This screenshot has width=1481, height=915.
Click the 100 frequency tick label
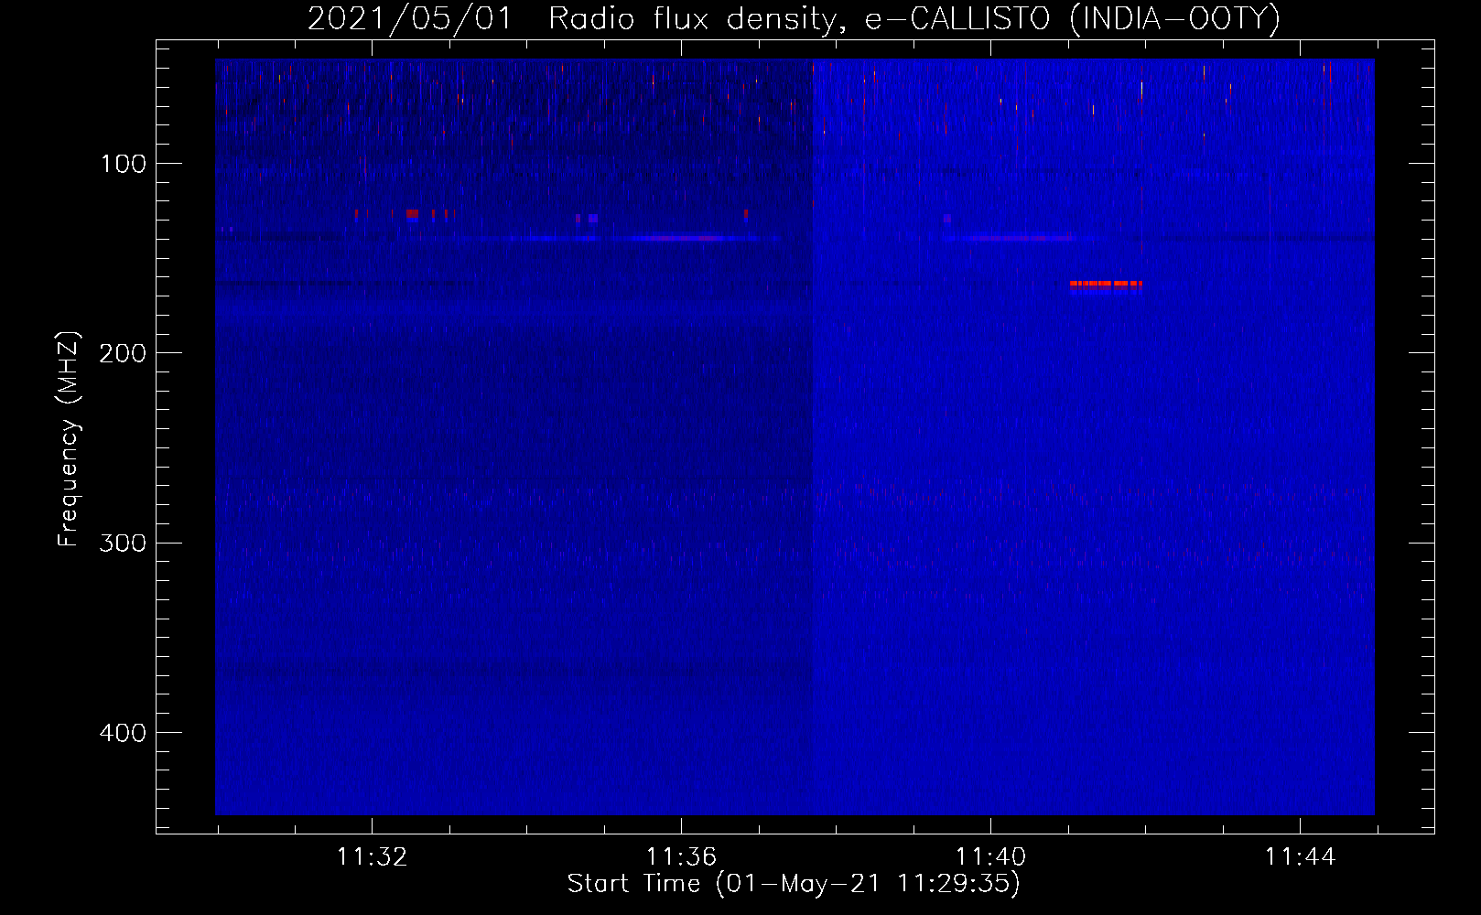click(x=124, y=164)
